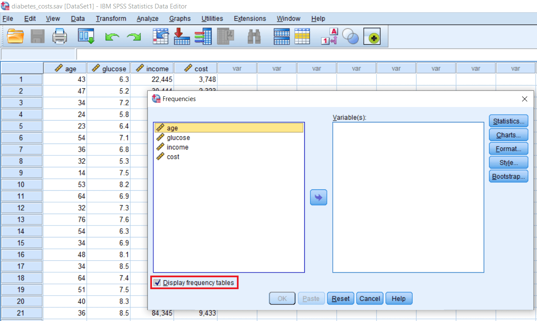Open the Data menu
The width and height of the screenshot is (537, 321).
tap(78, 19)
